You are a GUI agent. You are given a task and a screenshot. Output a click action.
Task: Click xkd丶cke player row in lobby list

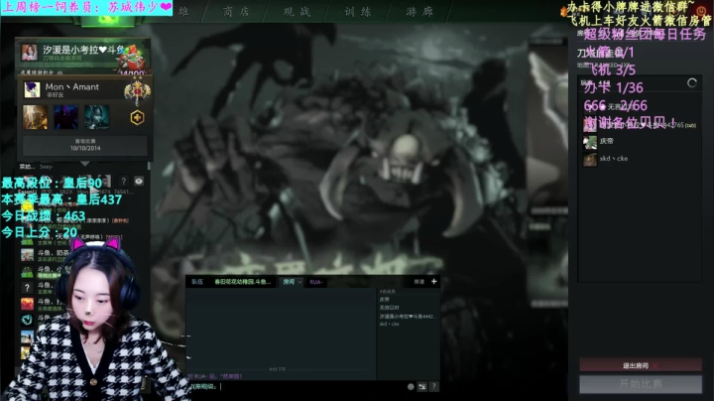tap(640, 159)
